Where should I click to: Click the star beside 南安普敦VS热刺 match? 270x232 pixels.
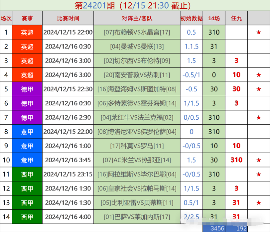click(259, 75)
